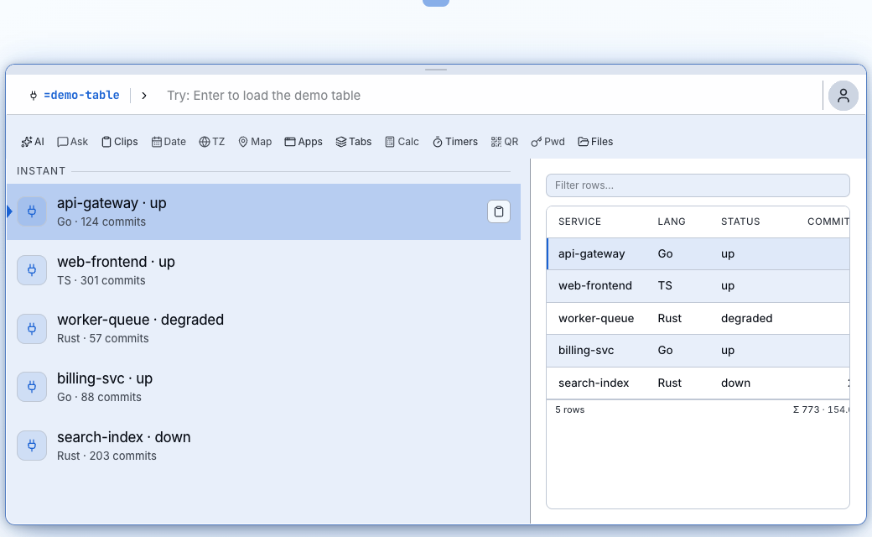This screenshot has height=537, width=872.
Task: Focus the Filter rows input
Action: coord(698,185)
